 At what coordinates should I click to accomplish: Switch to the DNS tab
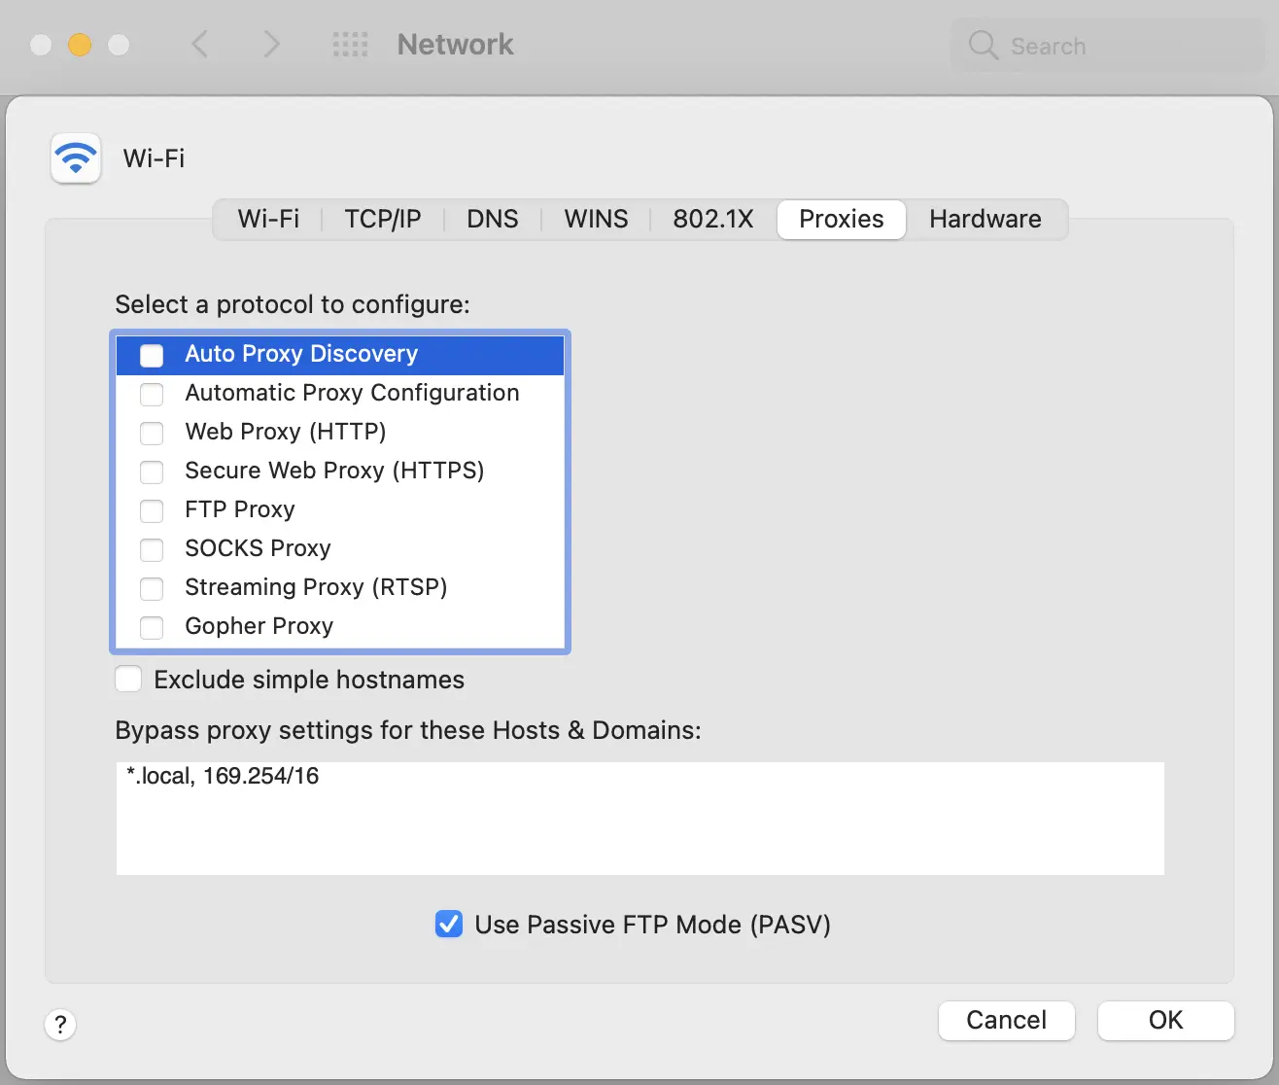[492, 219]
